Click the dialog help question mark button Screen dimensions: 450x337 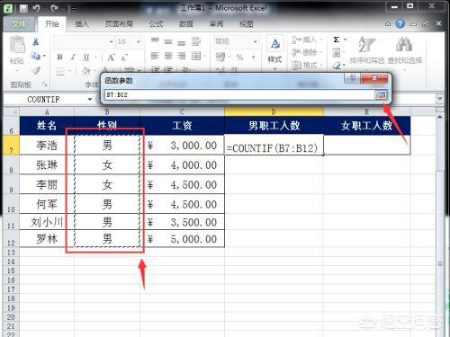click(x=353, y=78)
